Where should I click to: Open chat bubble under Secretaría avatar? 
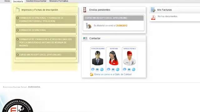108,69
